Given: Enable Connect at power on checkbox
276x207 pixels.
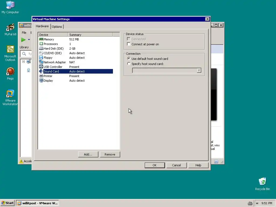Looking at the screenshot, I should (129, 44).
